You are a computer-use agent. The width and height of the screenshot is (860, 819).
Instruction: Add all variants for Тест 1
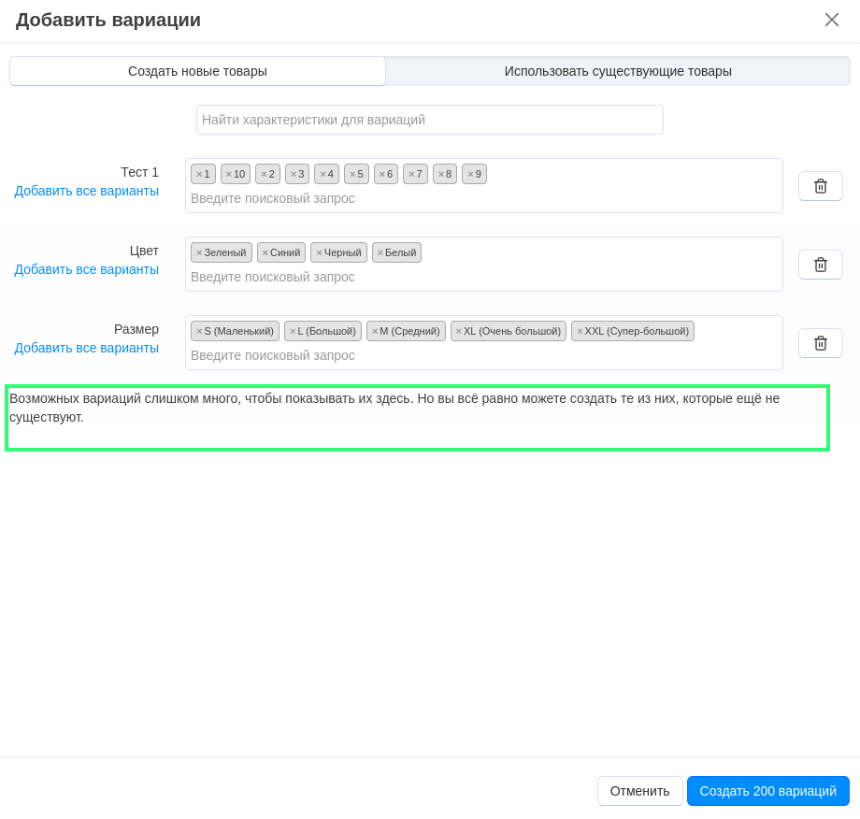pos(86,191)
